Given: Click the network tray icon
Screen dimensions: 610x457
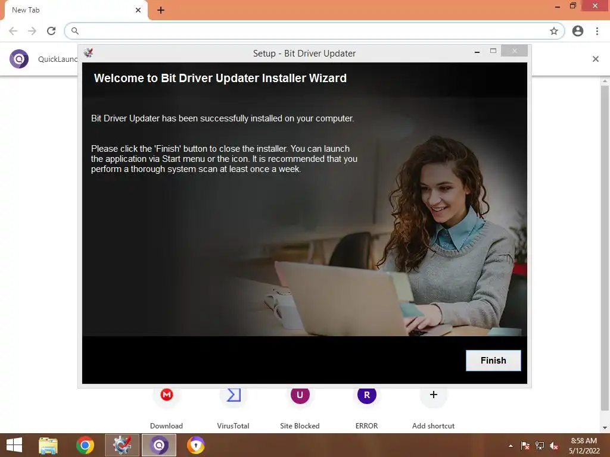Looking at the screenshot, I should [540, 446].
